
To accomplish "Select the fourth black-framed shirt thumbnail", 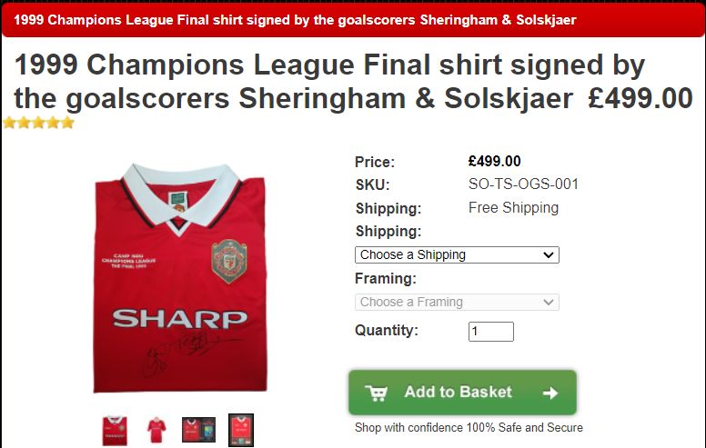I will (241, 430).
